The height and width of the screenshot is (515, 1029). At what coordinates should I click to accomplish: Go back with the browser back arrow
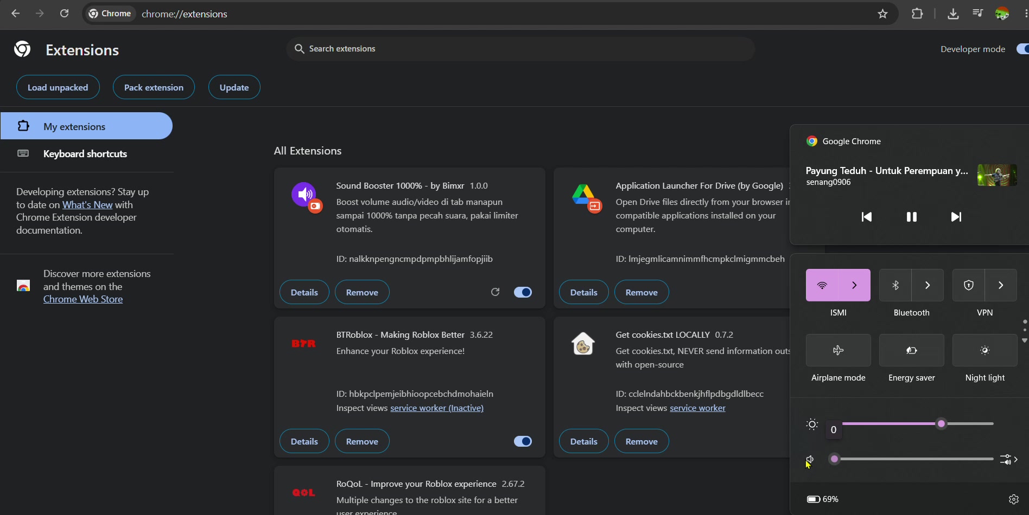point(16,14)
